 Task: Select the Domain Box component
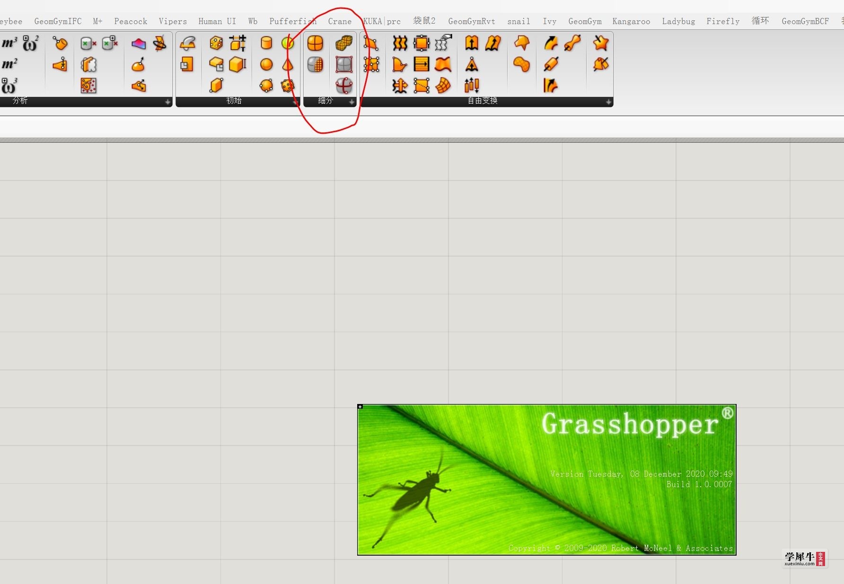tap(238, 64)
